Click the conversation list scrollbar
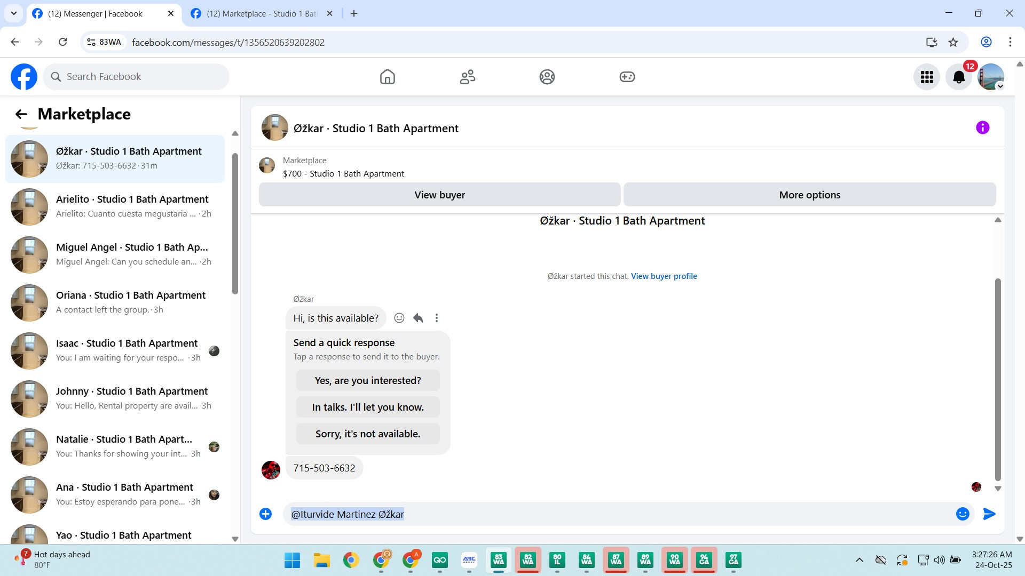The width and height of the screenshot is (1025, 576). click(235, 223)
